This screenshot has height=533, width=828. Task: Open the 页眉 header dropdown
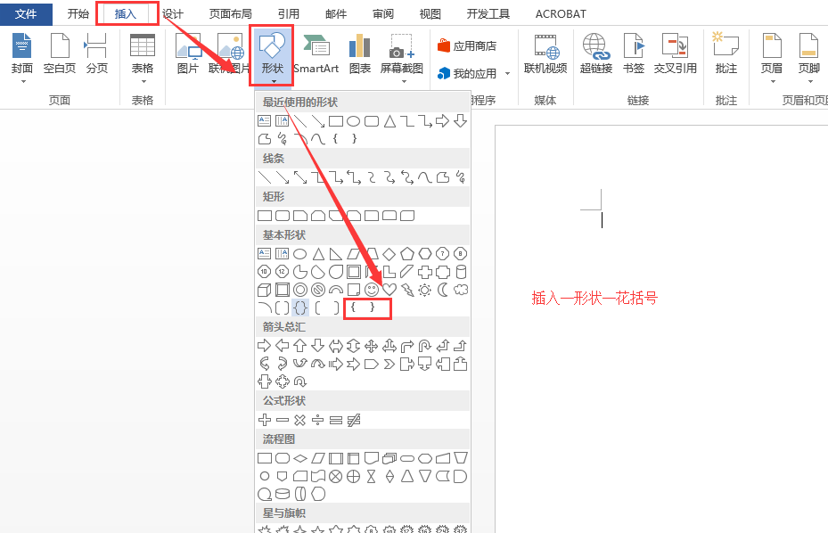tap(772, 57)
